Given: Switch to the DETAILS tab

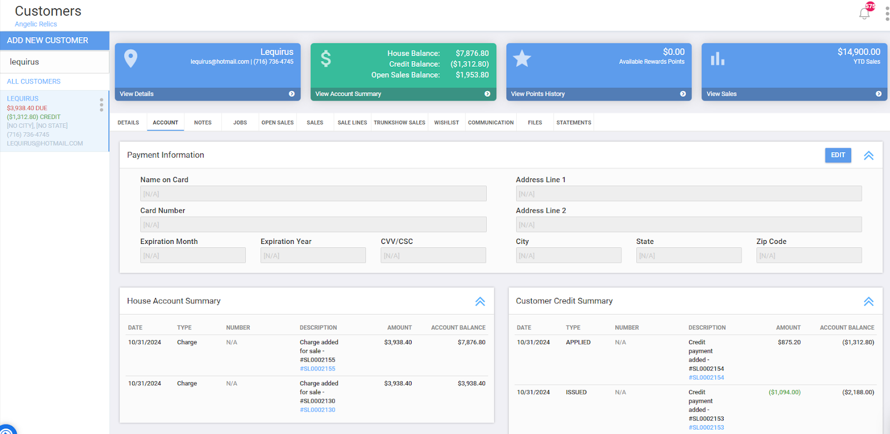Looking at the screenshot, I should (128, 123).
